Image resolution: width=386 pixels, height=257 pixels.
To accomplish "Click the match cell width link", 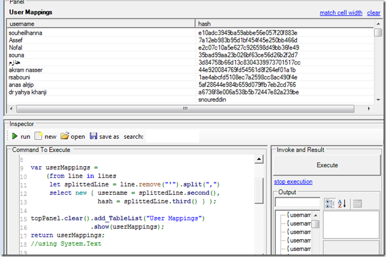I will click(x=340, y=13).
